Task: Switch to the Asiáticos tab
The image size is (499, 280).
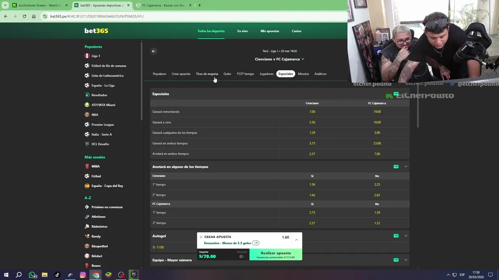Action: 320,74
